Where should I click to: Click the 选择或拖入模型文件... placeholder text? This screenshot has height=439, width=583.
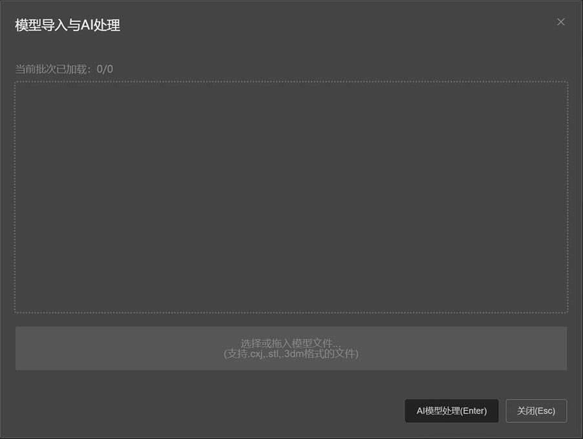tap(290, 343)
